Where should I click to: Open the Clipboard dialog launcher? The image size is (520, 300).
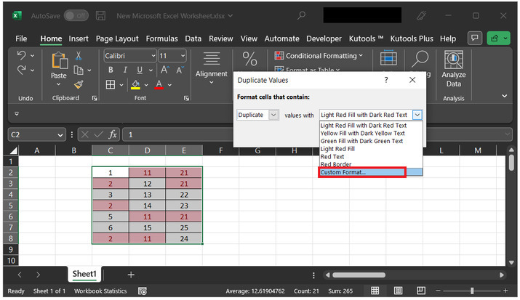point(95,98)
